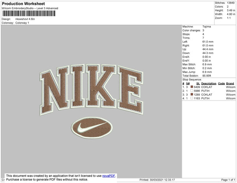Viewport: 237px width, 183px height.
Task: Select PUTIH in sequence row 4
Action: (205, 98)
